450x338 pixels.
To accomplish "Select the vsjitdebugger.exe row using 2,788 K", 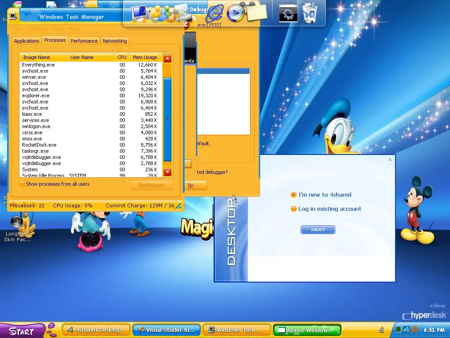I will click(x=91, y=163).
